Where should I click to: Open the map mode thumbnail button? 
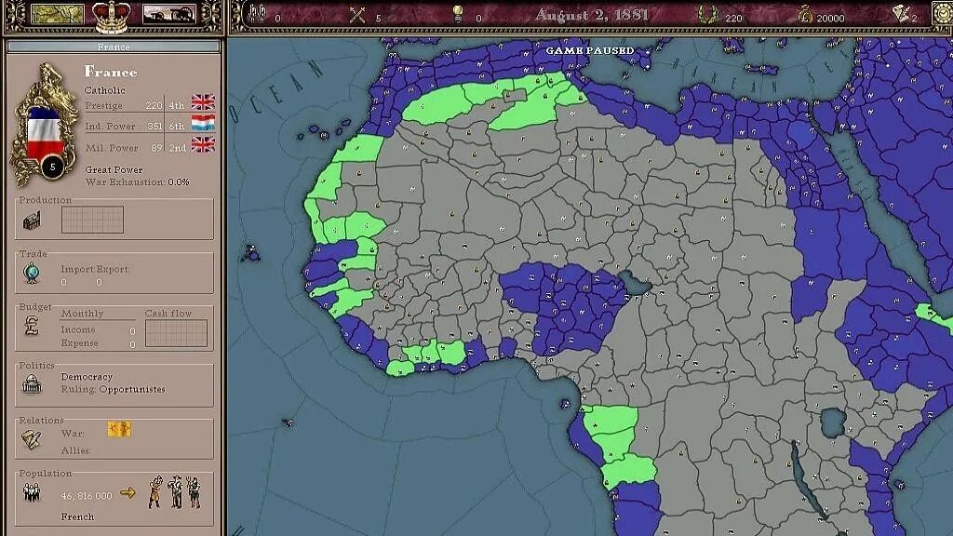point(58,14)
